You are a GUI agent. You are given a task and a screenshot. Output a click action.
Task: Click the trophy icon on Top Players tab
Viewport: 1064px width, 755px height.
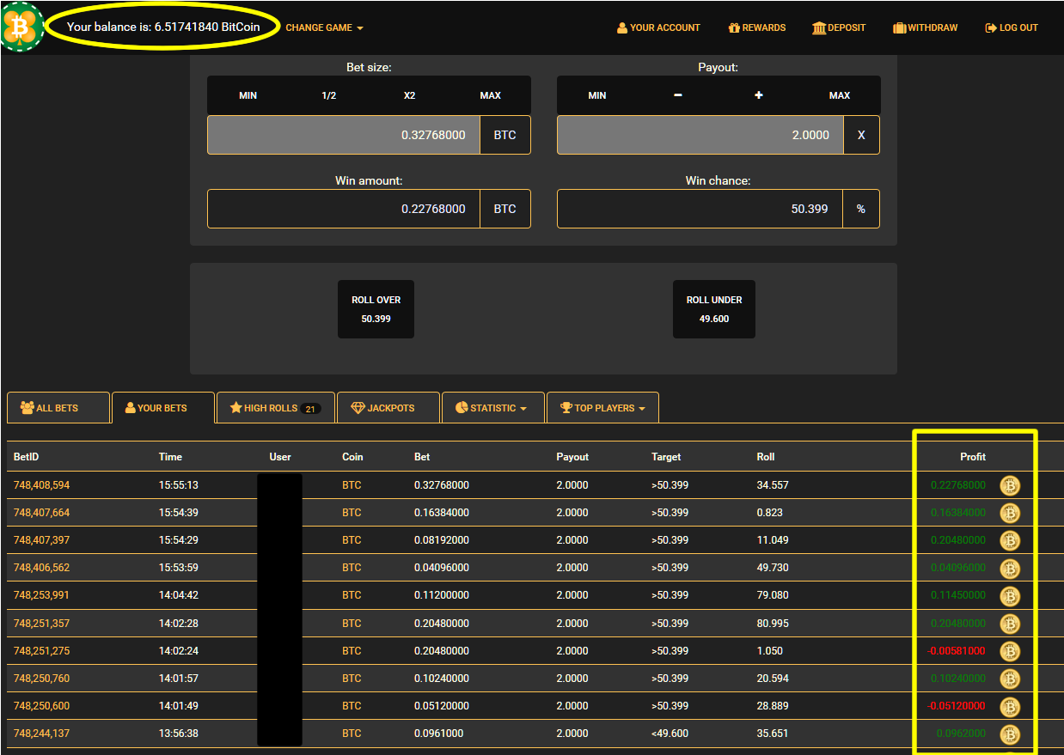[566, 407]
